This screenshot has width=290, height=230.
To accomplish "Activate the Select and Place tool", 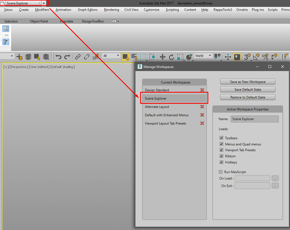I will [189, 57].
